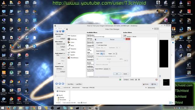Launch Internet Explorer from the taskbar

click(x=15, y=108)
